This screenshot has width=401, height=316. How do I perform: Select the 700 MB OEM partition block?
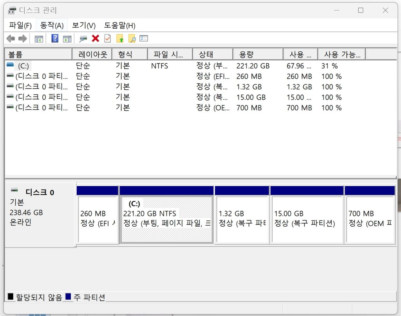(x=370, y=215)
